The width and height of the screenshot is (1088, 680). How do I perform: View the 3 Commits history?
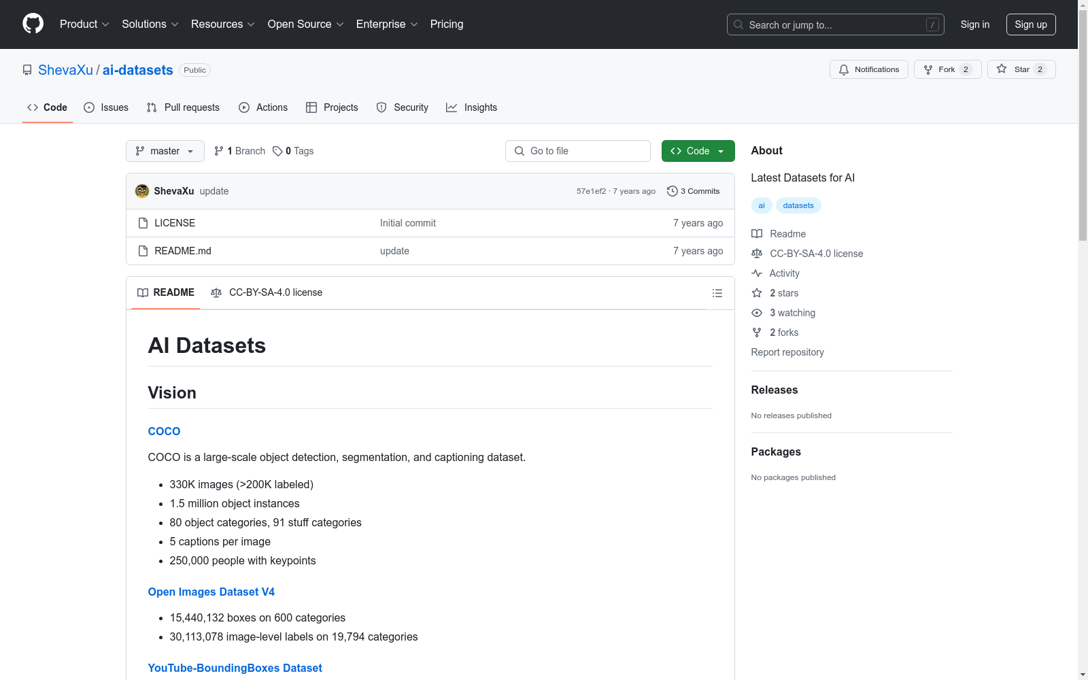coord(694,191)
